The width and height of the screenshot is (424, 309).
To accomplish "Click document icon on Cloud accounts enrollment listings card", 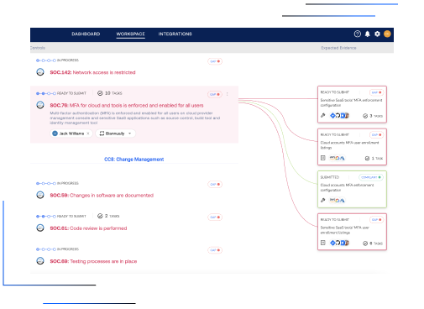I will [323, 158].
